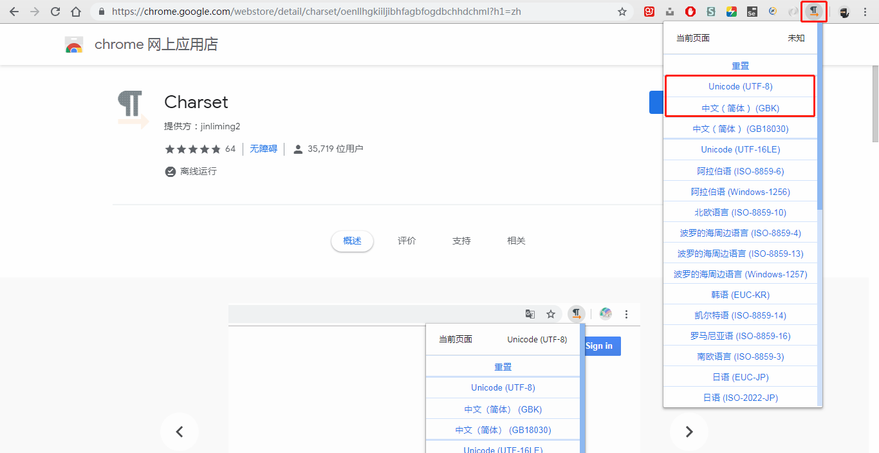Click the Charset extension title heading
The image size is (879, 453).
click(x=196, y=102)
